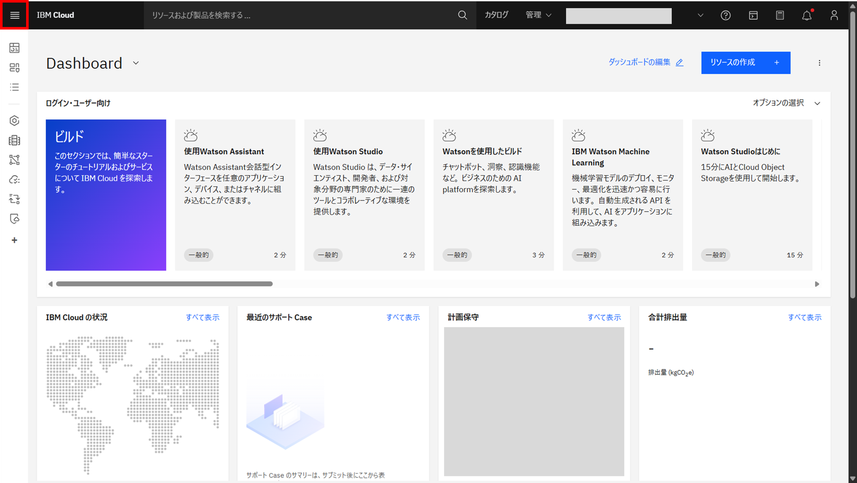This screenshot has width=857, height=483.
Task: Open the resource list icon in the sidebar
Action: 15,88
